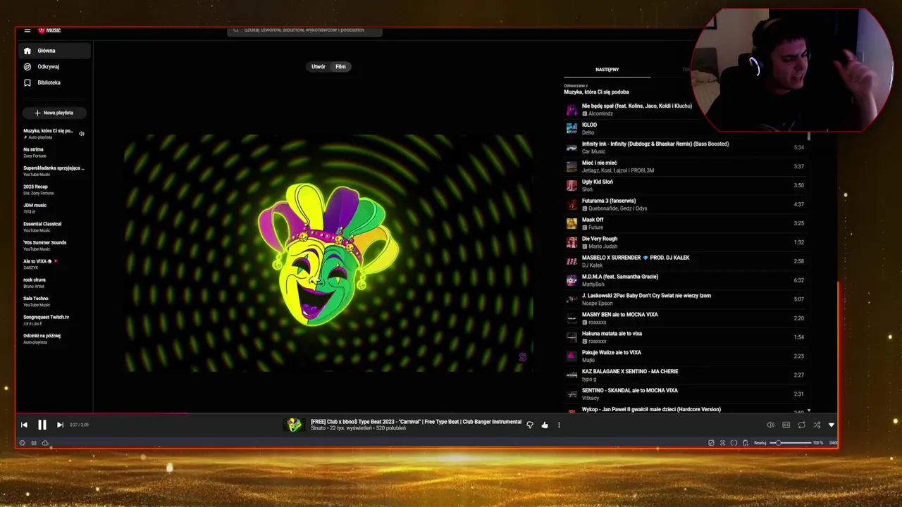
Task: Open the three-dot menu for the current track
Action: (559, 425)
